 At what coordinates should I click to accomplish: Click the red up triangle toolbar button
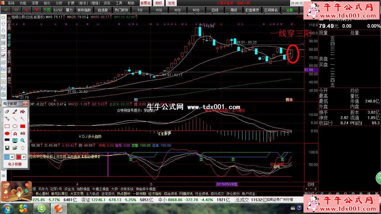[26, 10]
